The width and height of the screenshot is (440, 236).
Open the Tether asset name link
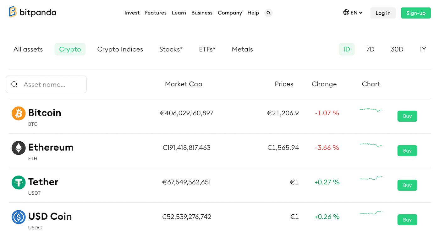click(43, 182)
